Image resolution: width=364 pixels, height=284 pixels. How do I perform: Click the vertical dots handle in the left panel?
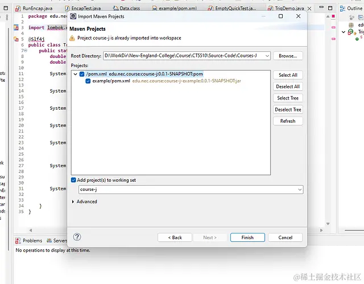(7, 18)
